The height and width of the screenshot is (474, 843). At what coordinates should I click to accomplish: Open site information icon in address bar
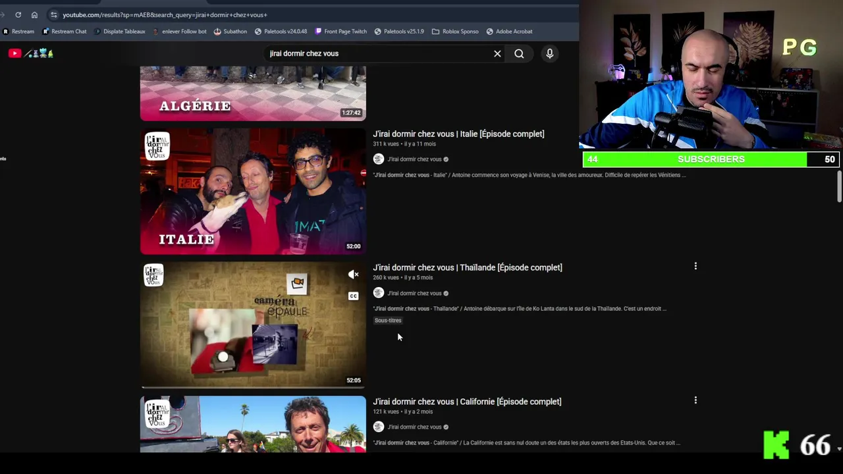pyautogui.click(x=53, y=14)
